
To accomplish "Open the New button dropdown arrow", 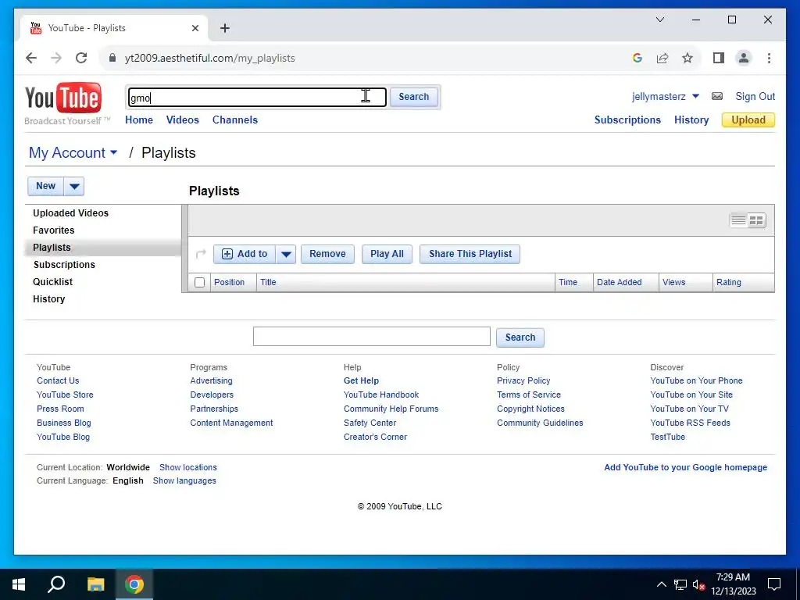I will 74,186.
